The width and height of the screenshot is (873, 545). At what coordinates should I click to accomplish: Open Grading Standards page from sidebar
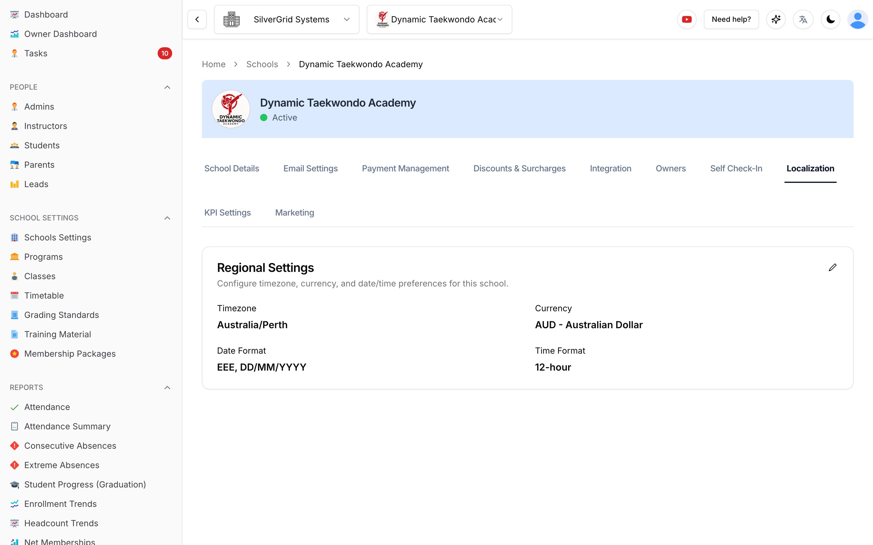pyautogui.click(x=62, y=315)
